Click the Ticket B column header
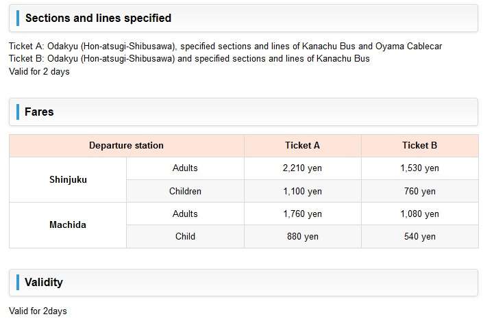The image size is (483, 321). pos(419,145)
